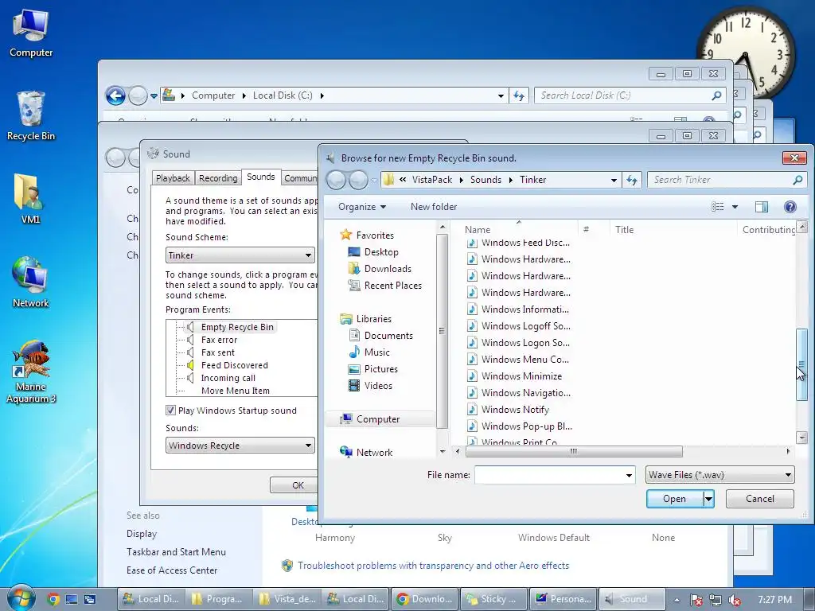Click the Open button
This screenshot has height=611, width=815.
click(675, 499)
